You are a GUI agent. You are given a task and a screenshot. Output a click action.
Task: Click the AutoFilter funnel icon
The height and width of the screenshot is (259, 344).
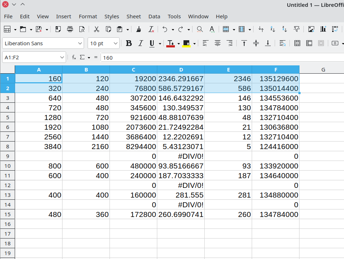point(296,29)
